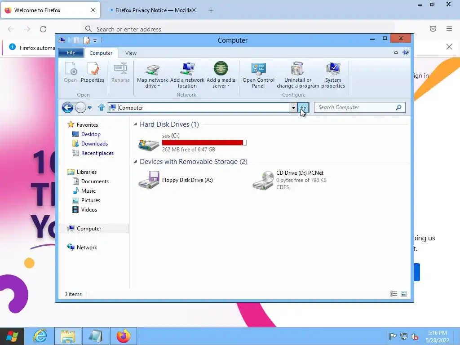Dismiss the Firefox notification bar
Viewport: 460px width, 345px height.
coord(449,47)
